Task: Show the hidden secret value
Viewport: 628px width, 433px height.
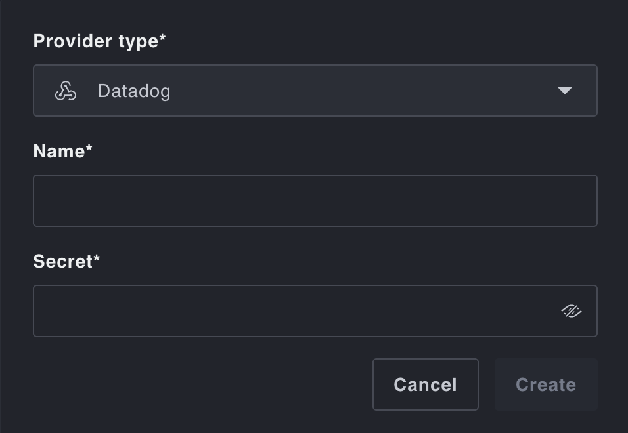Action: (x=572, y=311)
